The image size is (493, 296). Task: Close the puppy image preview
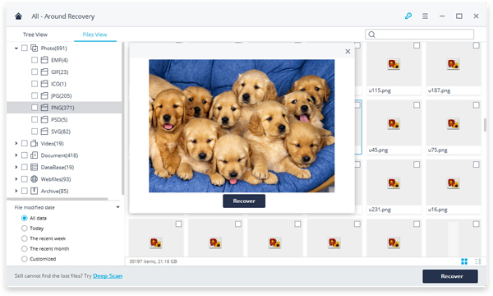pos(348,51)
